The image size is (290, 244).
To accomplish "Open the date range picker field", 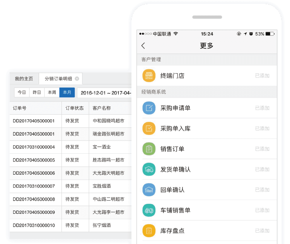I will pos(104,93).
